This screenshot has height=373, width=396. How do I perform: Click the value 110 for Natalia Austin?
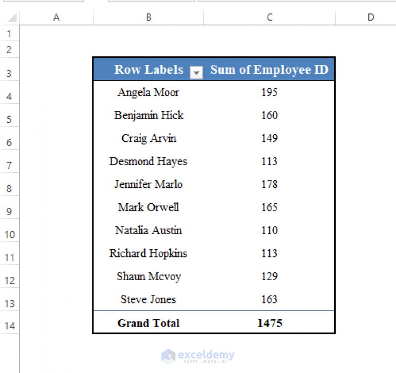(x=269, y=230)
